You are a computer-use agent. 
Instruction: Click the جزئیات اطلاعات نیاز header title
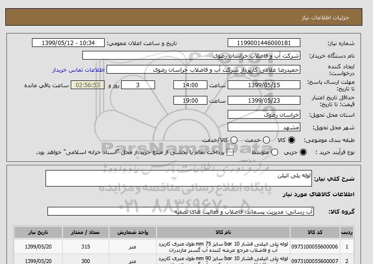(325, 17)
